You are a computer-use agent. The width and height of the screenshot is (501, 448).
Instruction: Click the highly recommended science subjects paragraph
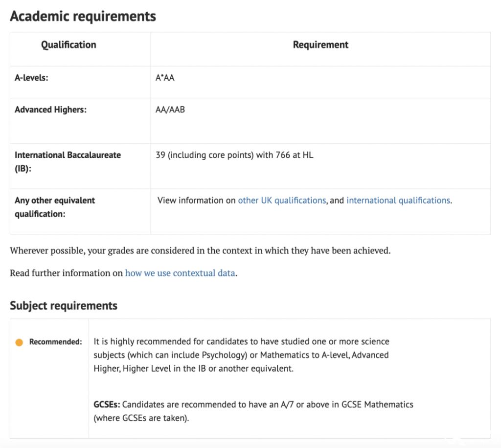coord(241,355)
